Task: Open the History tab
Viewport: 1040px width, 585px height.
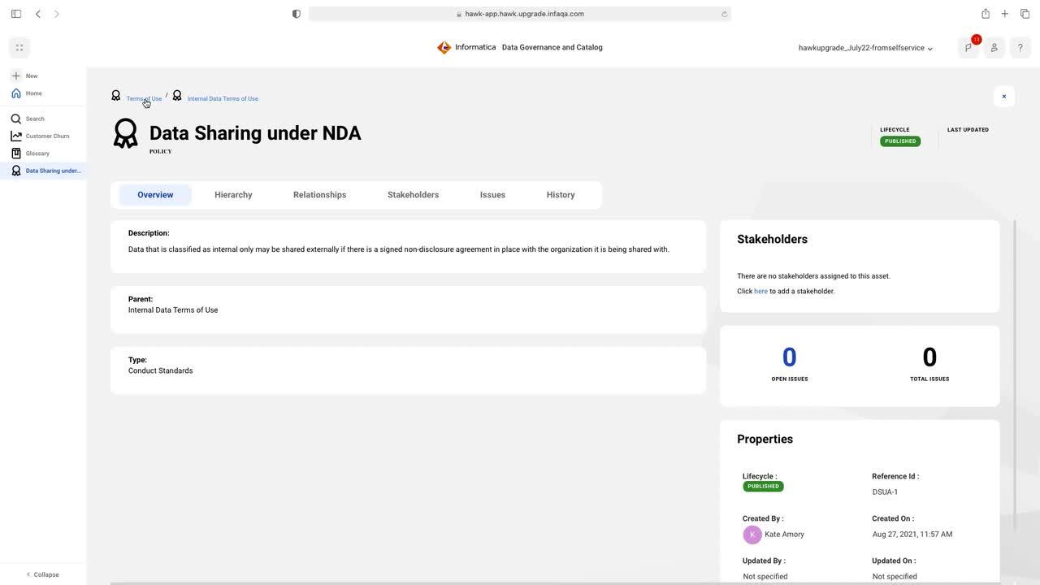Action: tap(561, 195)
